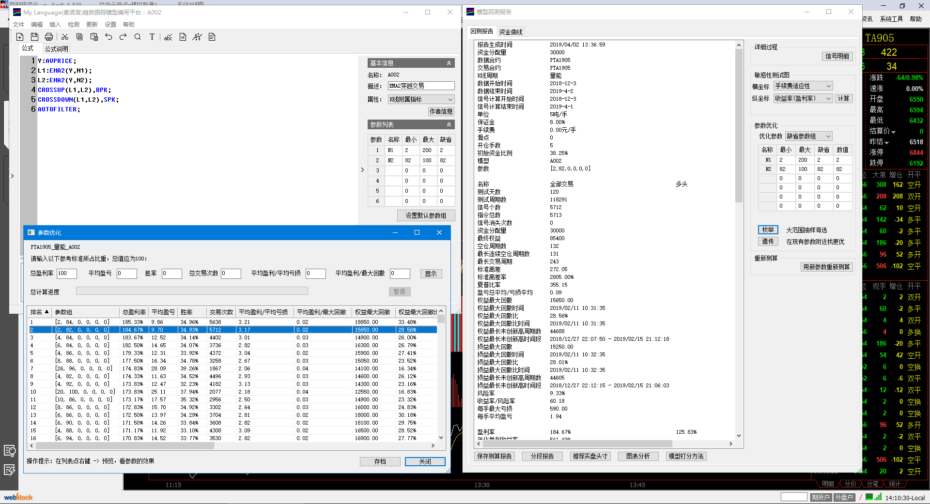Screen dimensions: 930x504
Task: Click the paste clipboard icon
Action: (x=94, y=37)
